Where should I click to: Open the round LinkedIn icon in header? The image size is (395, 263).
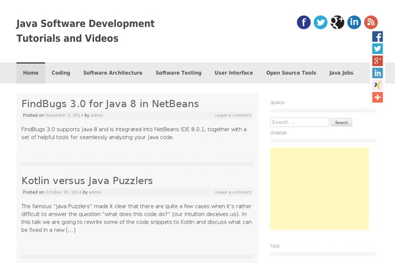[354, 22]
